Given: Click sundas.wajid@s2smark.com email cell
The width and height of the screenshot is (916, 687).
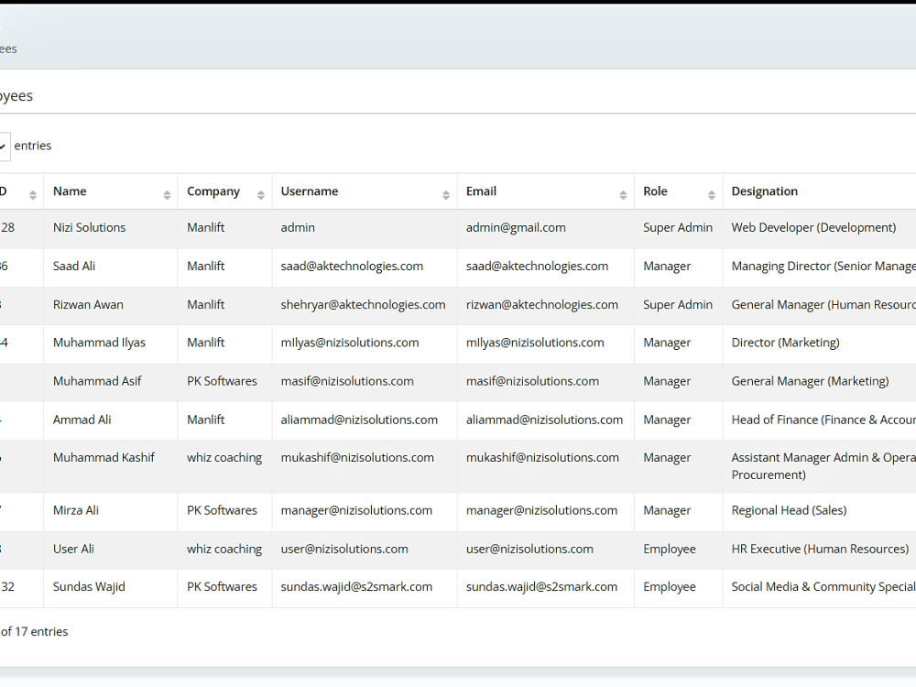Looking at the screenshot, I should click(x=546, y=587).
